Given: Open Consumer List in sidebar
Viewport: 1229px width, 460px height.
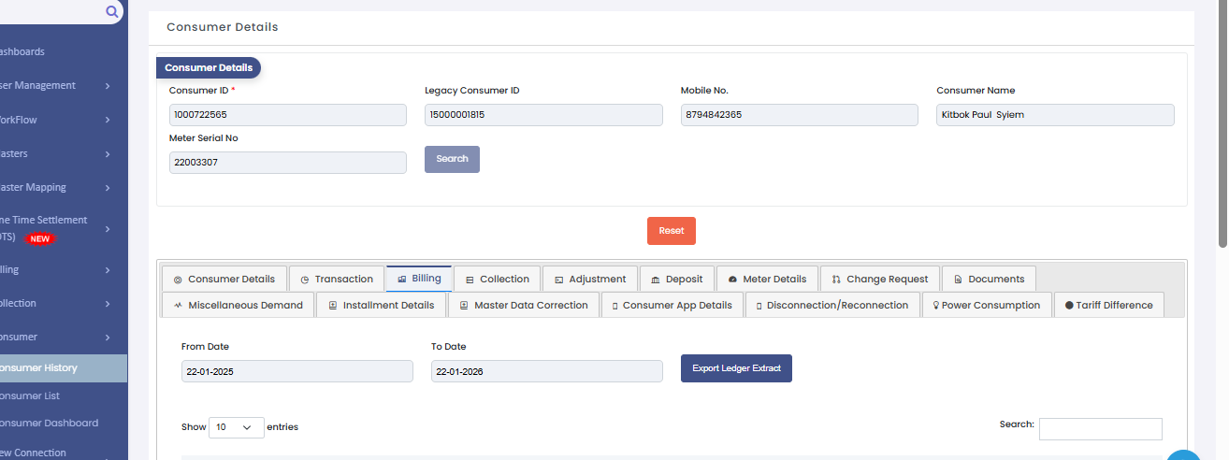Looking at the screenshot, I should pyautogui.click(x=30, y=395).
